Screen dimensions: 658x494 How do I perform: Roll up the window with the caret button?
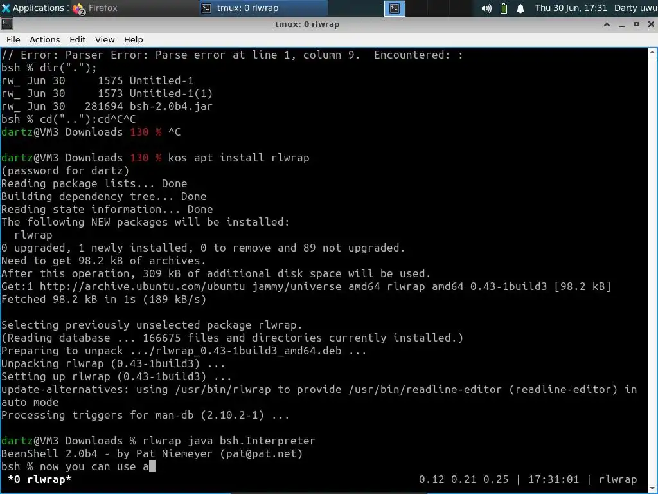pos(607,24)
